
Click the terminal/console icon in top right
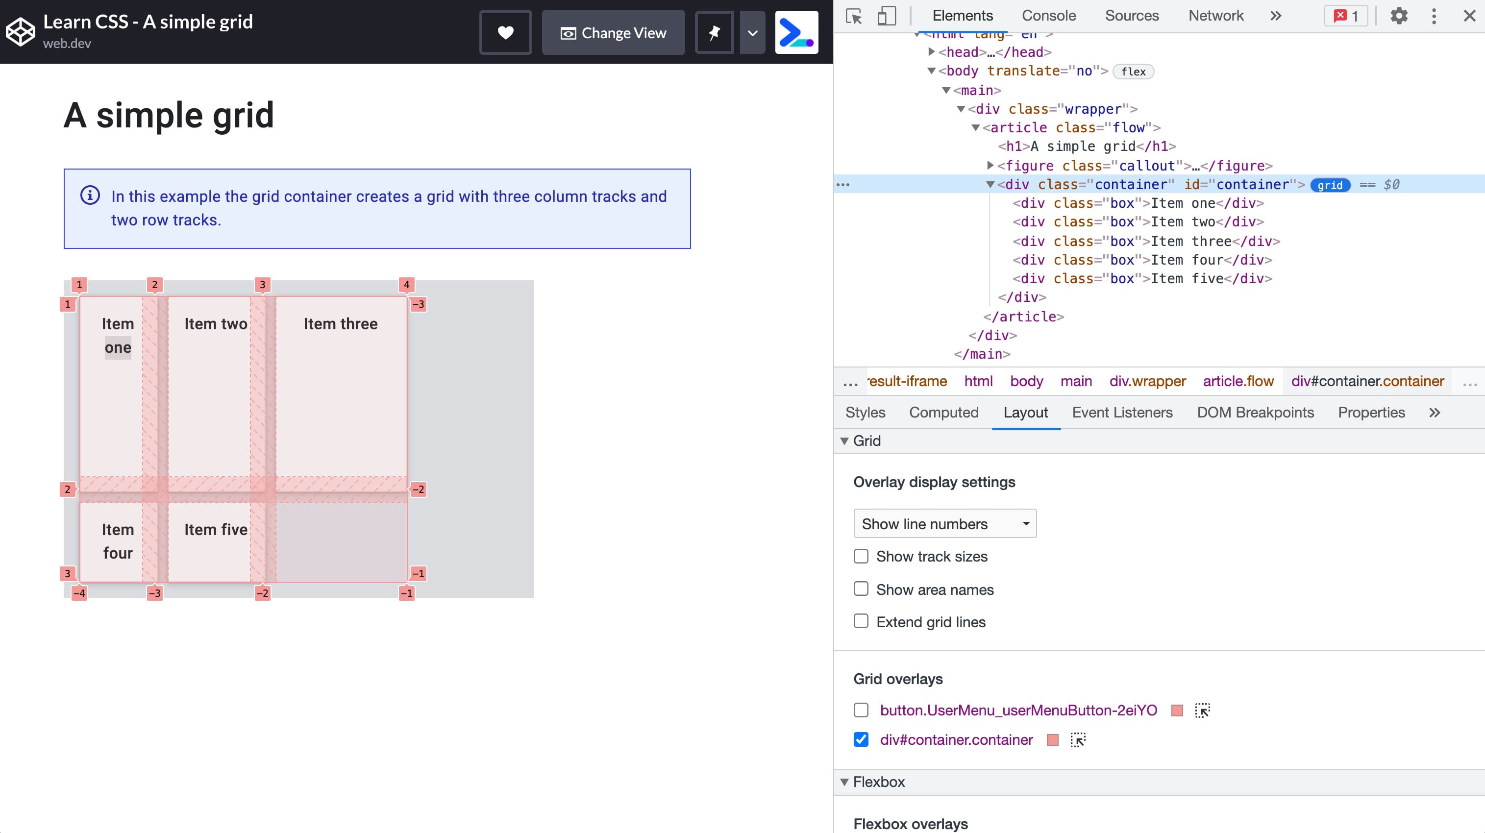pyautogui.click(x=796, y=32)
